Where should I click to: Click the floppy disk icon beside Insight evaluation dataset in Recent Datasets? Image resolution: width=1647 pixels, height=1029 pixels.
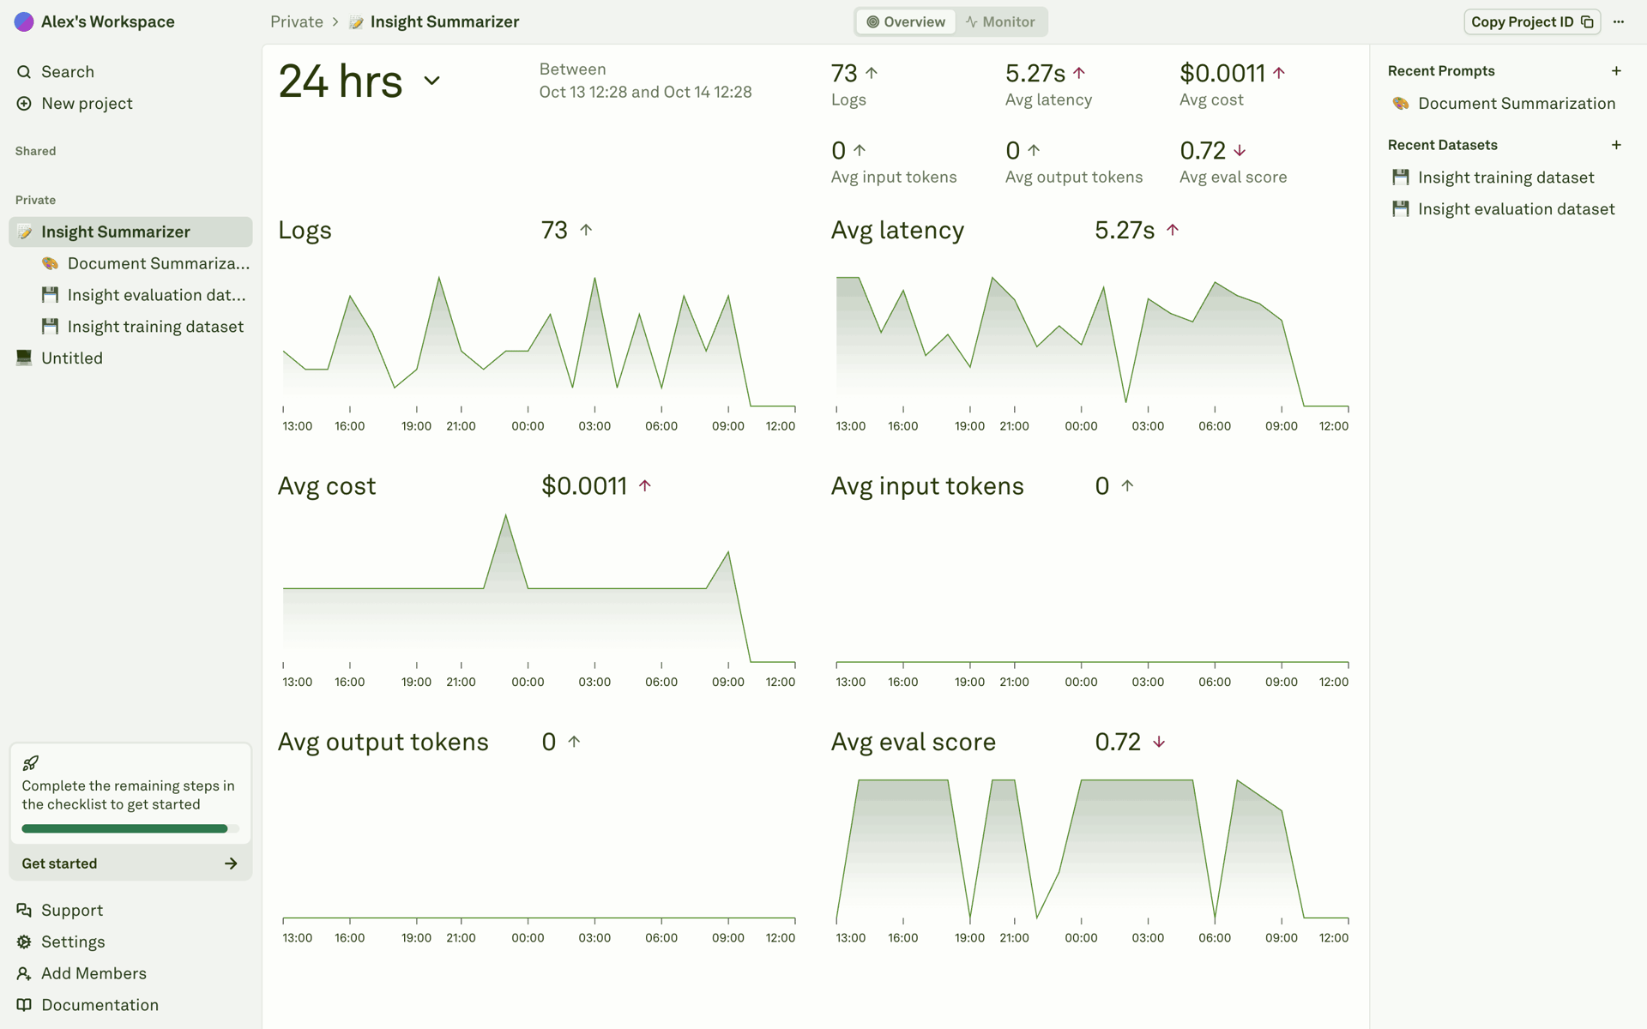(1401, 209)
